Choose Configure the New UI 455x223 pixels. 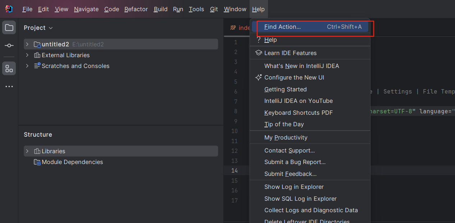point(310,77)
